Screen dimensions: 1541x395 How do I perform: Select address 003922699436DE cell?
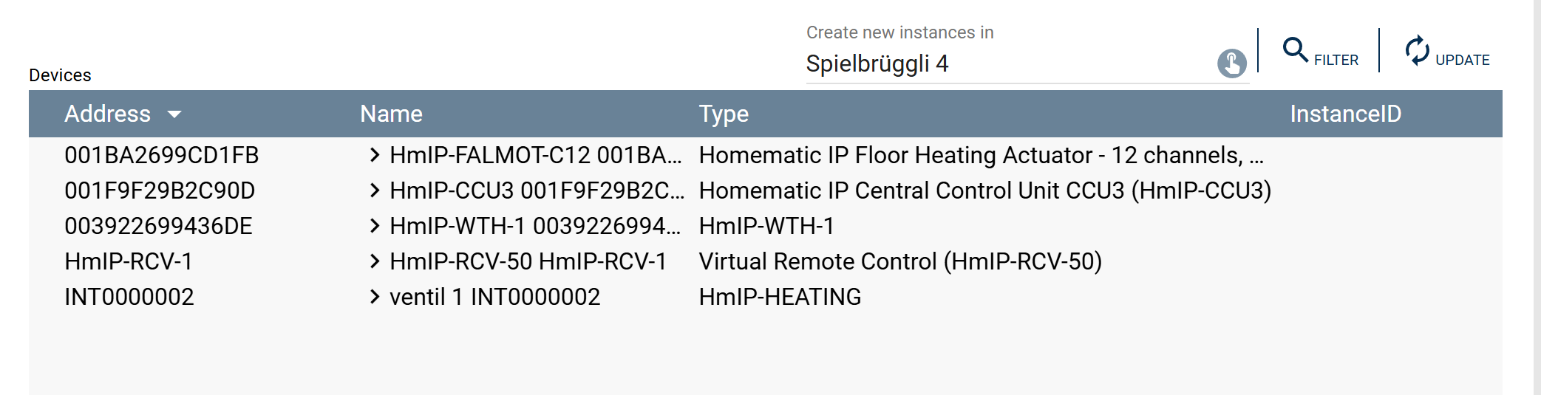(158, 226)
